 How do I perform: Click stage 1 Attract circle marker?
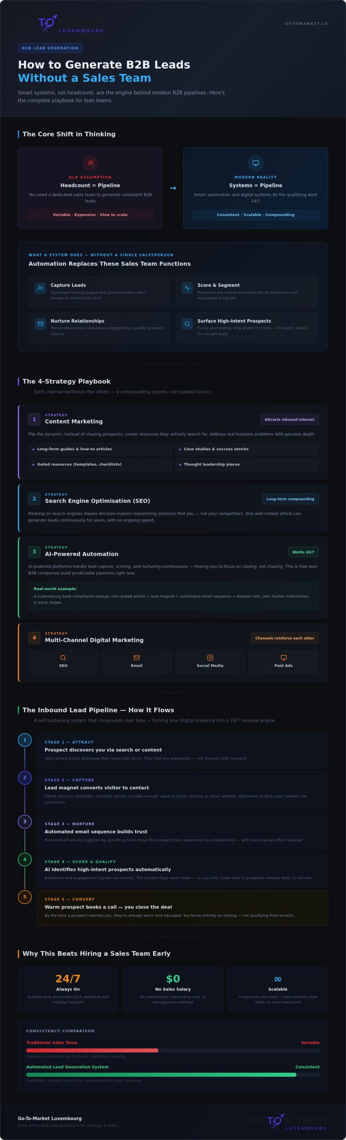[x=25, y=740]
